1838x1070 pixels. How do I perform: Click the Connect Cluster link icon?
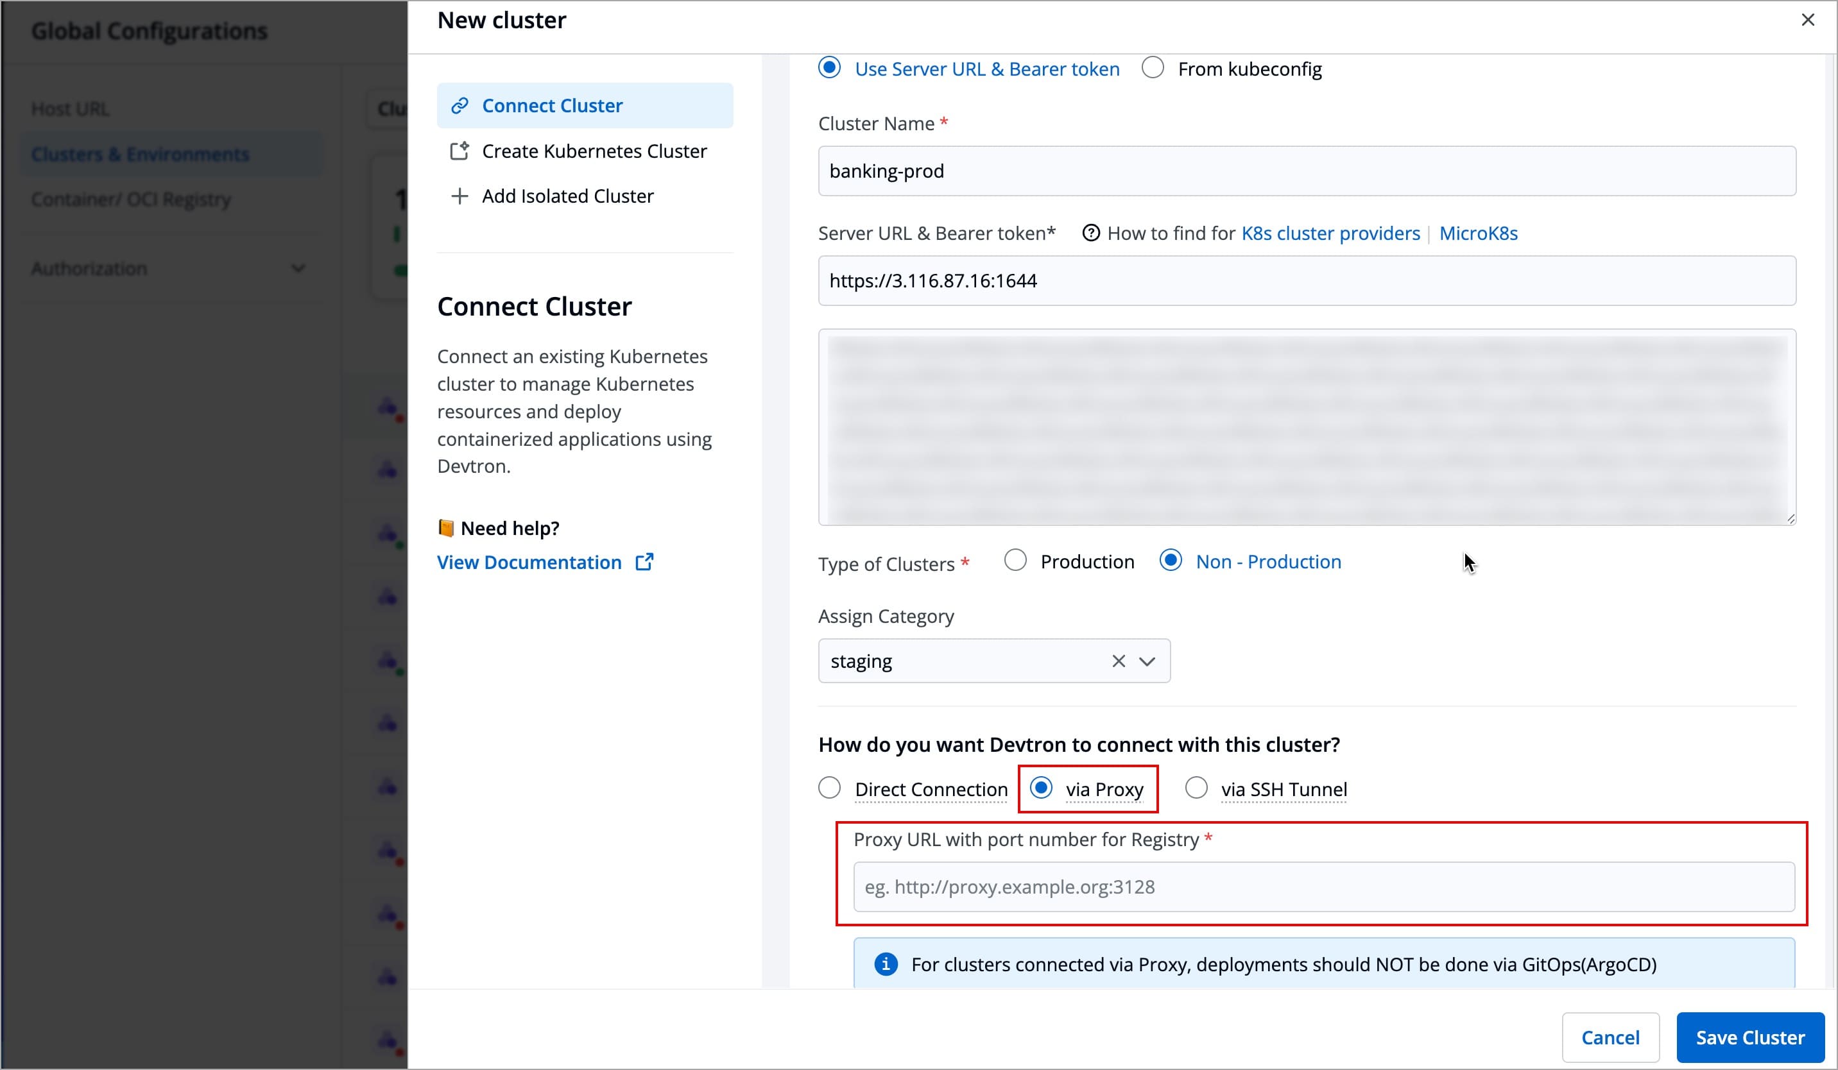459,106
